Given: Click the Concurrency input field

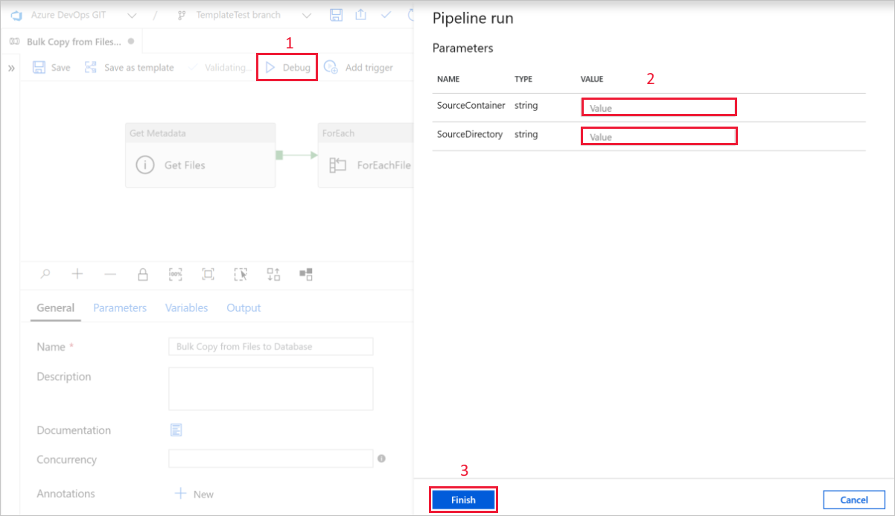Looking at the screenshot, I should 271,459.
